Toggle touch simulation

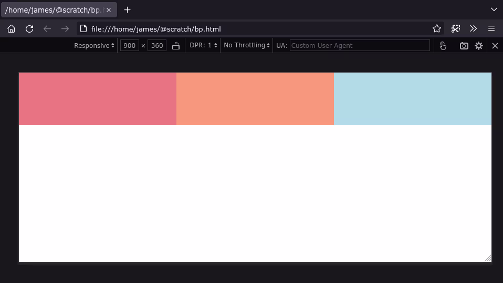pyautogui.click(x=443, y=46)
